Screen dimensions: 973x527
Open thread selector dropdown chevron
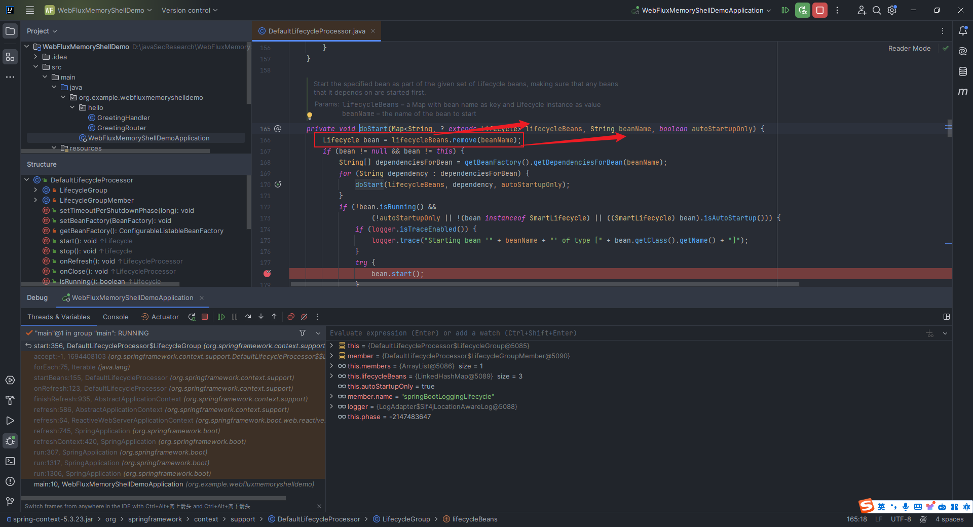point(318,333)
